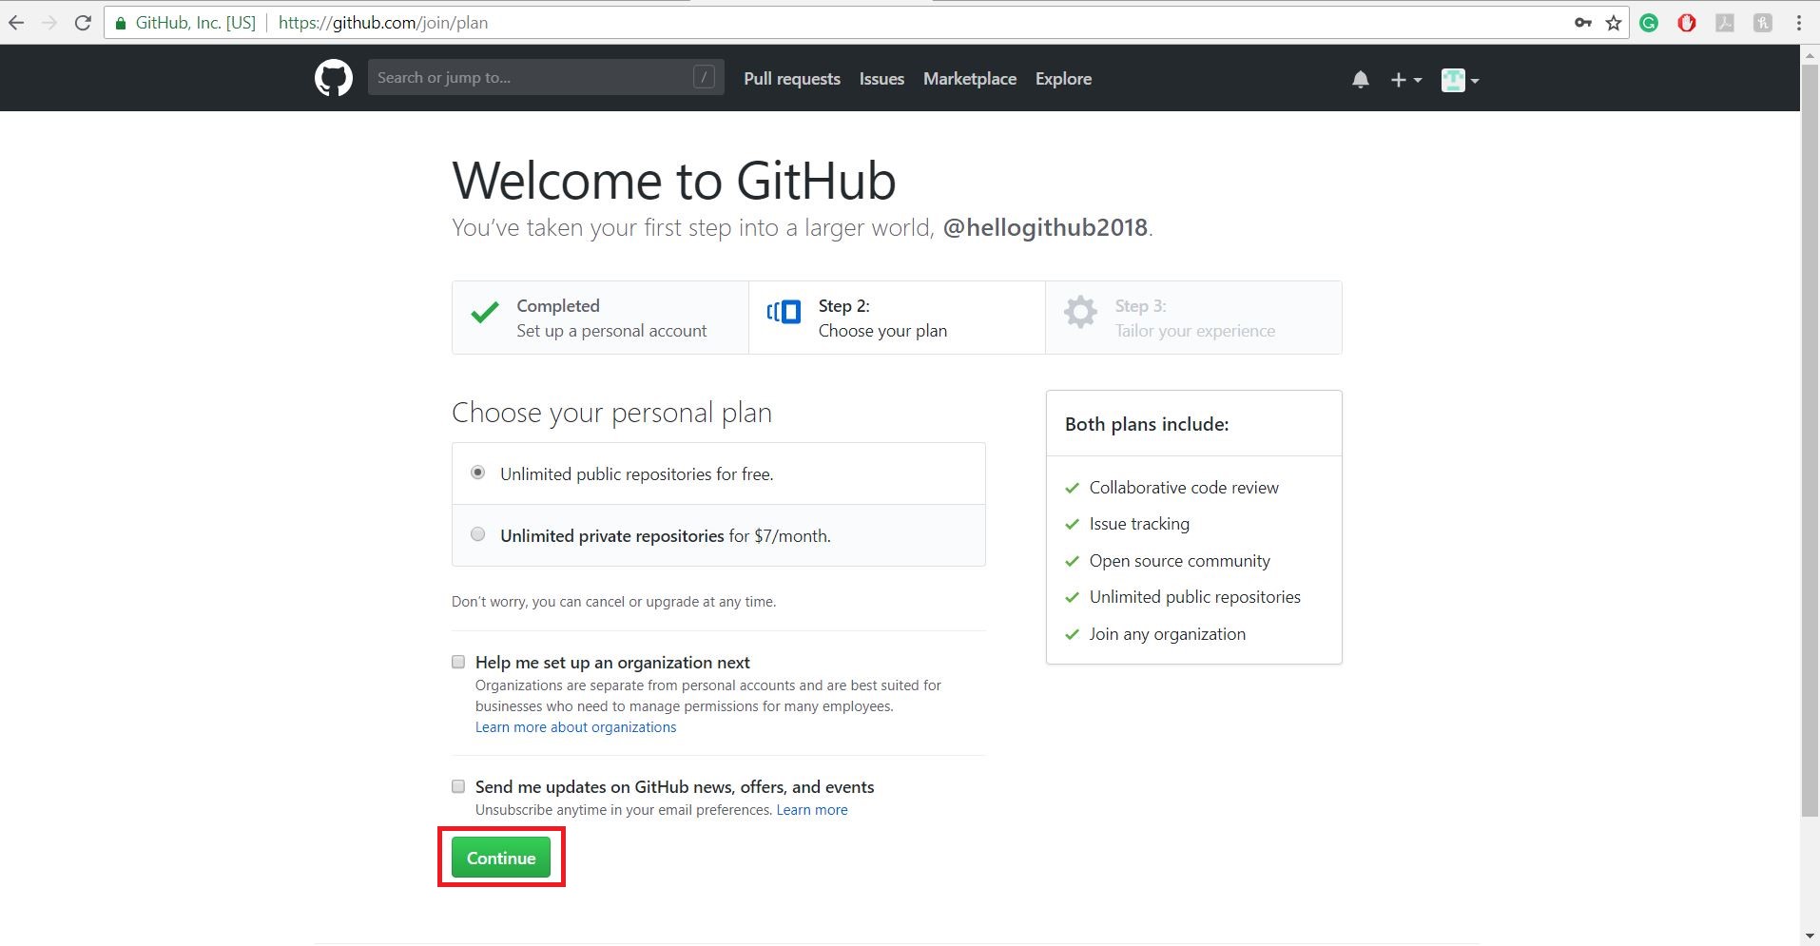The image size is (1820, 946).
Task: Click the Issue tracking item
Action: (1139, 524)
